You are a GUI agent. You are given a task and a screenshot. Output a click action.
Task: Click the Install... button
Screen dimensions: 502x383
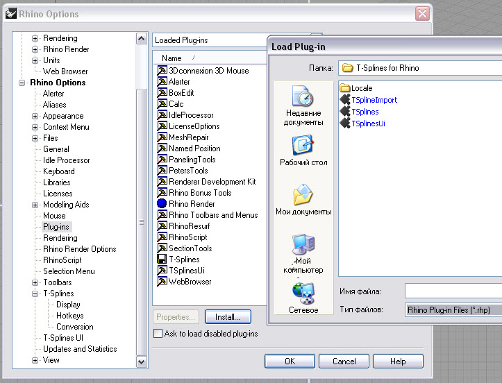(x=228, y=317)
